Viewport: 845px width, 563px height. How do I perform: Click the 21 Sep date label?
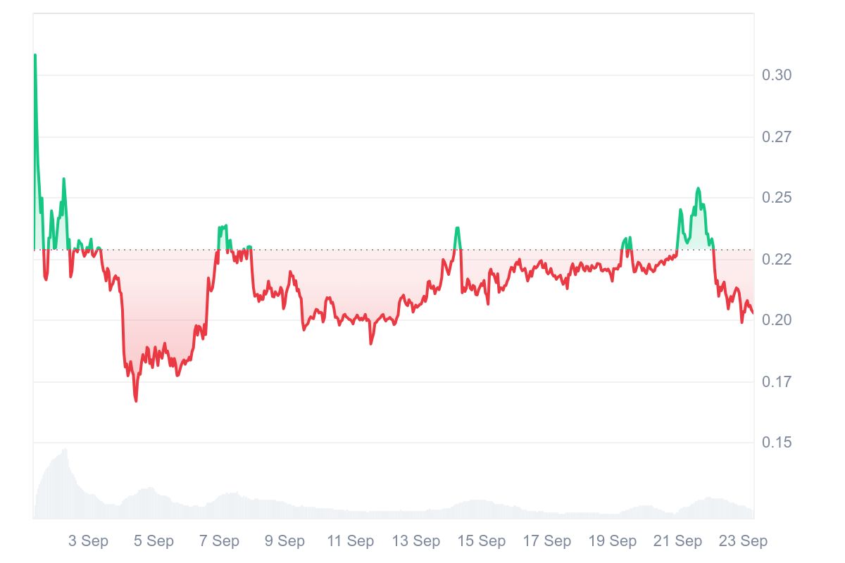coord(678,541)
